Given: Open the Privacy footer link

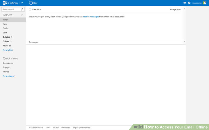Looking at the screenshot, I should [56, 128].
